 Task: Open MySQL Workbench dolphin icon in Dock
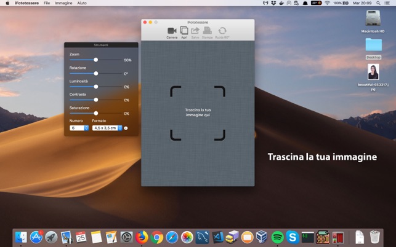202,237
